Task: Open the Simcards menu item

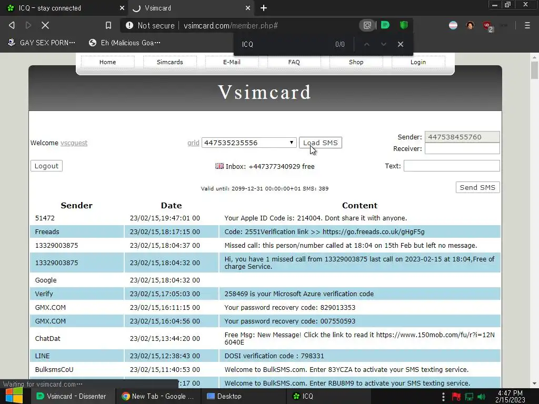Action: pos(170,62)
